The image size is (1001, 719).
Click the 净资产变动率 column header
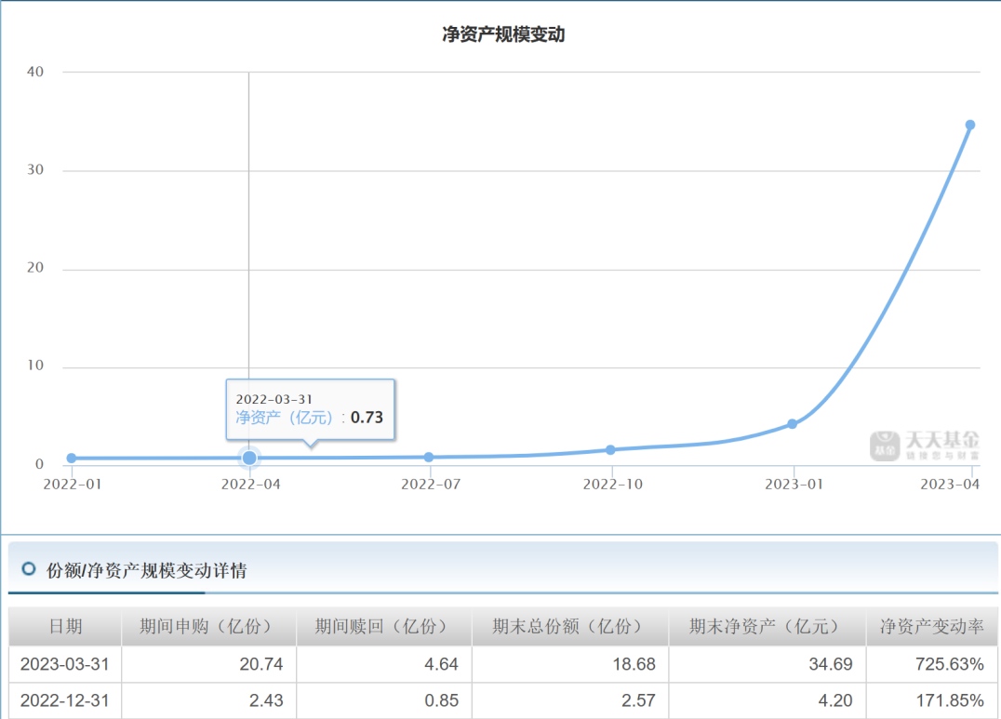[x=931, y=626]
